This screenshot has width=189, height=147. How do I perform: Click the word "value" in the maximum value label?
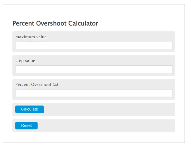point(41,37)
